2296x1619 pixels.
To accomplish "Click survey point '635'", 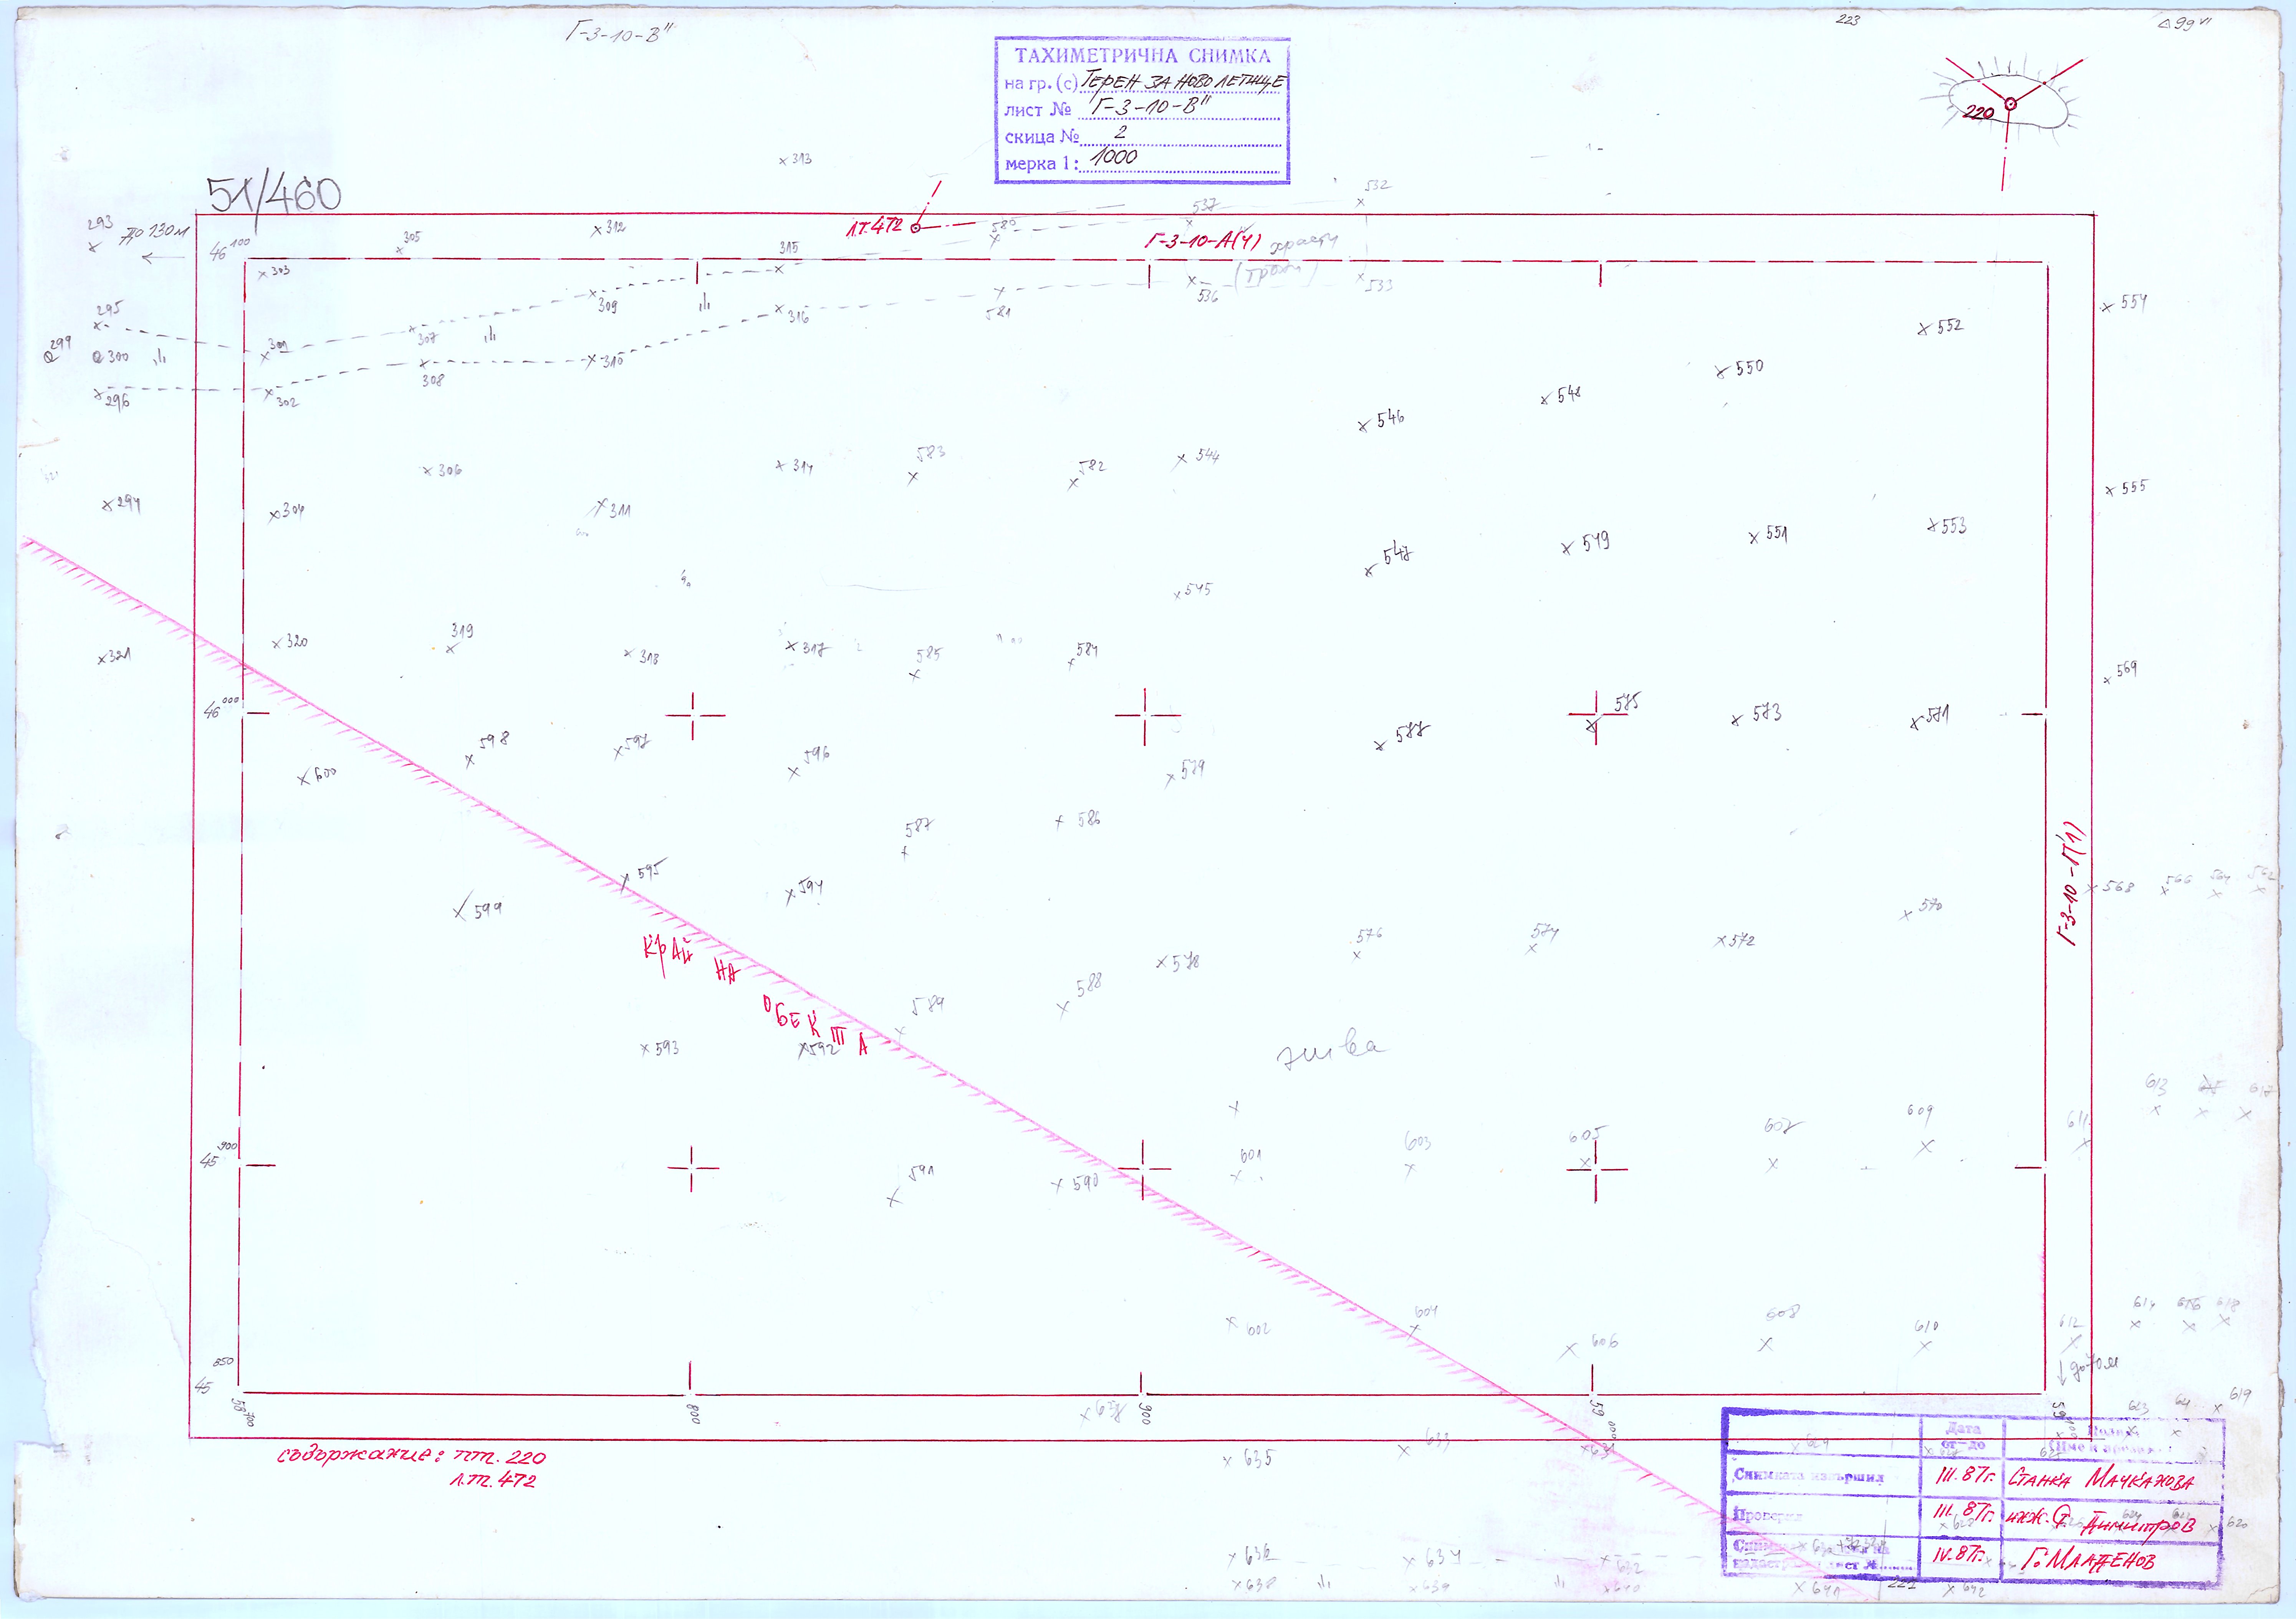I will point(1248,1459).
